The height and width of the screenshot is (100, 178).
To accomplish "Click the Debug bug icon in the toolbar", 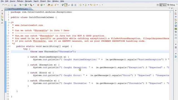I will (x=20, y=5).
